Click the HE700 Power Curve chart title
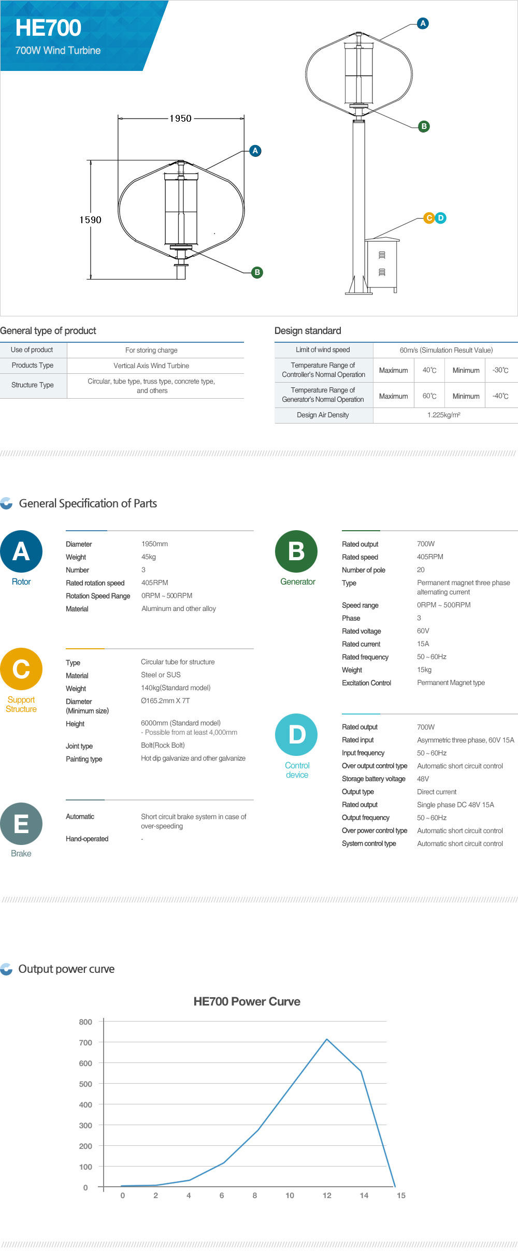 tap(247, 1001)
